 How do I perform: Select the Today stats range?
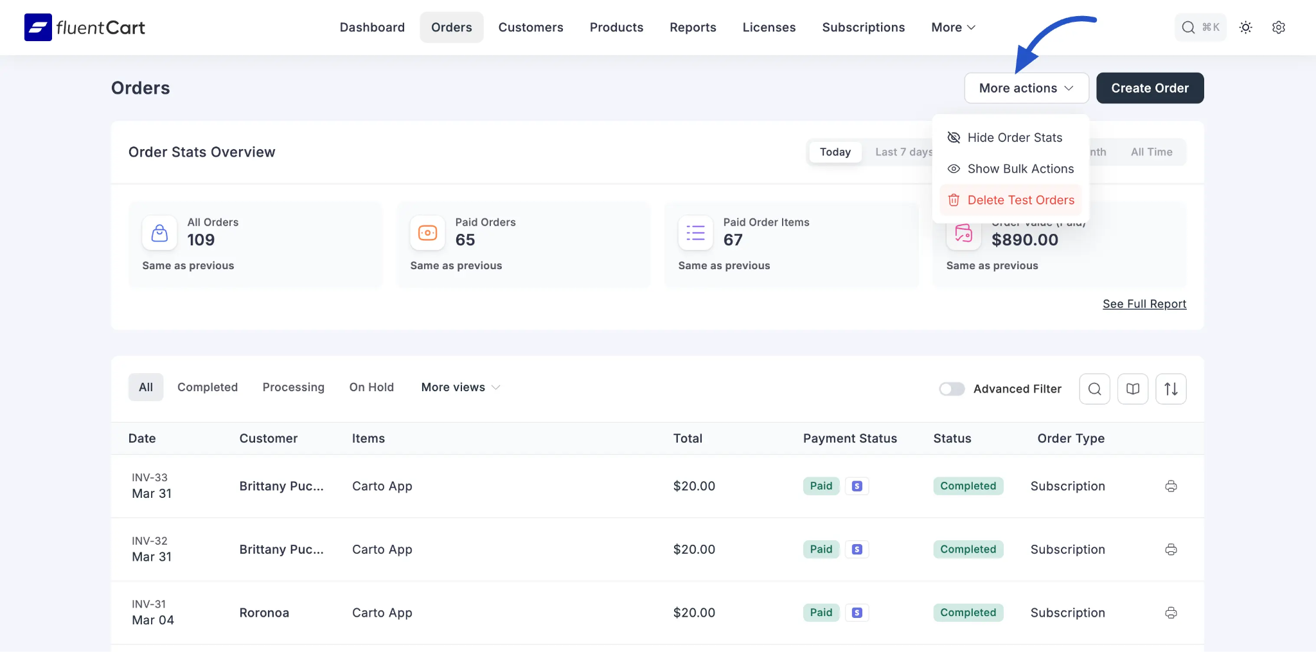835,152
